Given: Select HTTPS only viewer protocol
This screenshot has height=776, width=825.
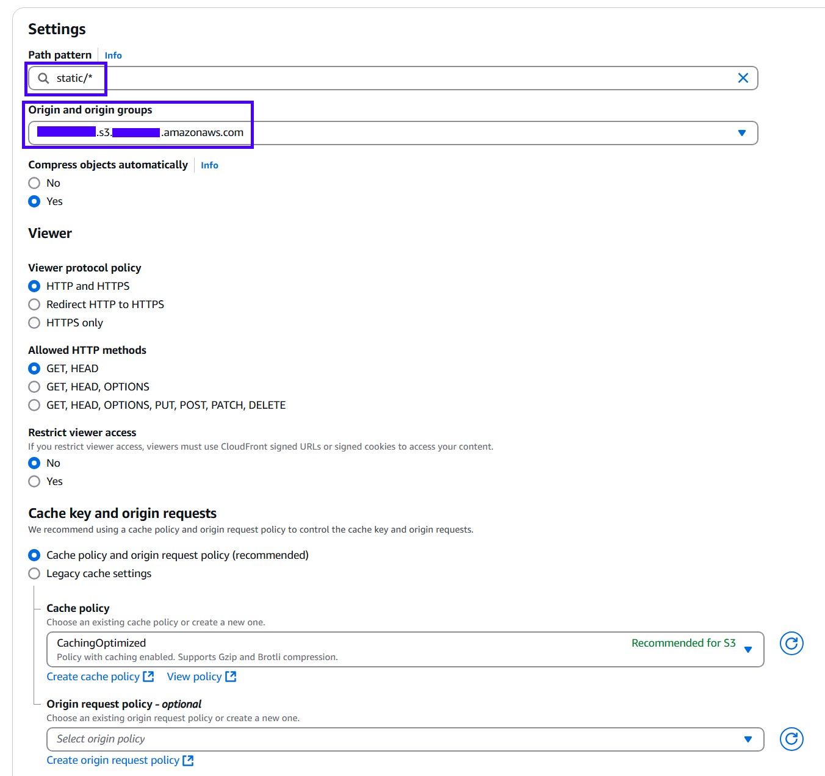Looking at the screenshot, I should coord(35,323).
